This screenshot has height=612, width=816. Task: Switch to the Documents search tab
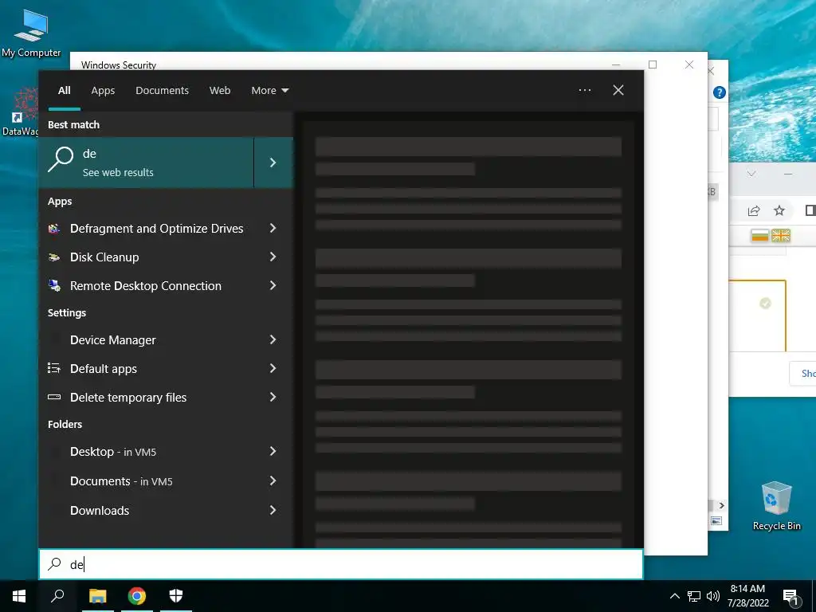pyautogui.click(x=163, y=91)
